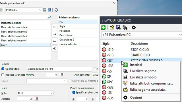Move selected column left with single arrow
Image resolution: width=182 pixels, height=102 pixels.
54,41
